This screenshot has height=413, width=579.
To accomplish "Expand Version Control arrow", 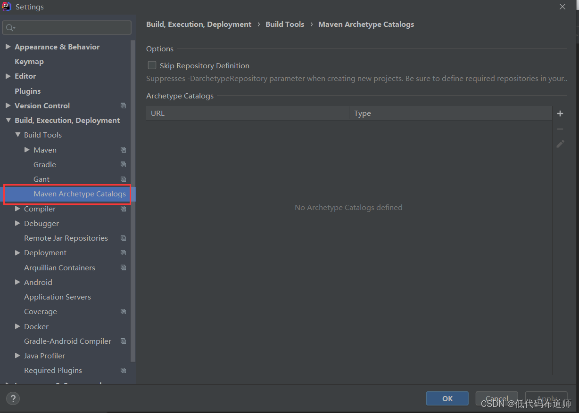I will [x=8, y=105].
